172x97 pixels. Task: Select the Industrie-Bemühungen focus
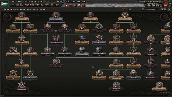click(x=125, y=19)
